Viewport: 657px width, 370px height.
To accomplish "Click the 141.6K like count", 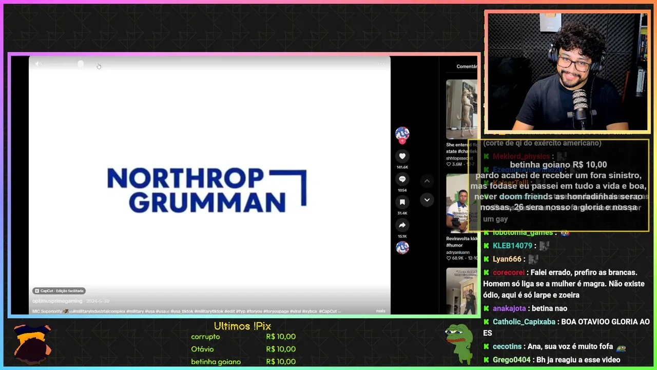I will point(402,168).
